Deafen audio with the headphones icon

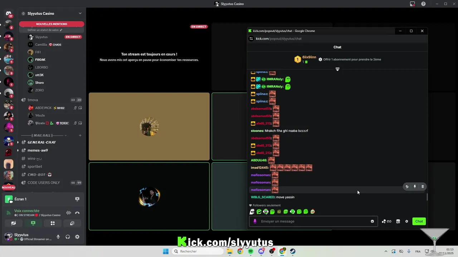click(68, 237)
